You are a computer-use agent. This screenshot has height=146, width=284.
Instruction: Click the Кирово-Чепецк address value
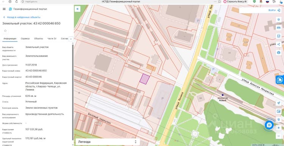point(46,86)
